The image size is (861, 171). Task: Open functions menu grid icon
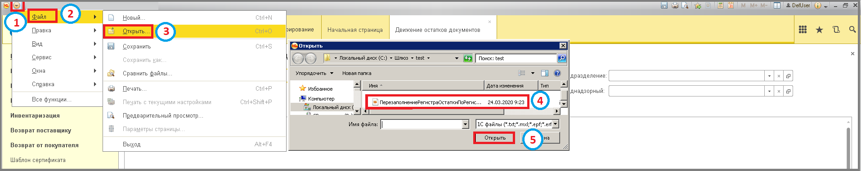(803, 30)
